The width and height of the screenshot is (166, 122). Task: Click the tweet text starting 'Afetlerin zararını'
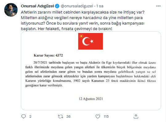83,20
